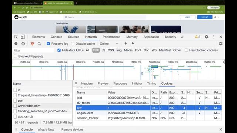Switch to the Console tab
This screenshot has width=237, height=133.
56,37
